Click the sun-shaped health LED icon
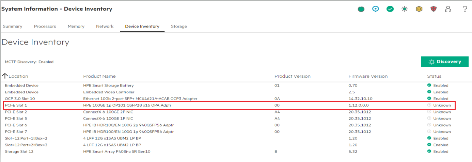The height and width of the screenshot is (162, 472). (405, 9)
